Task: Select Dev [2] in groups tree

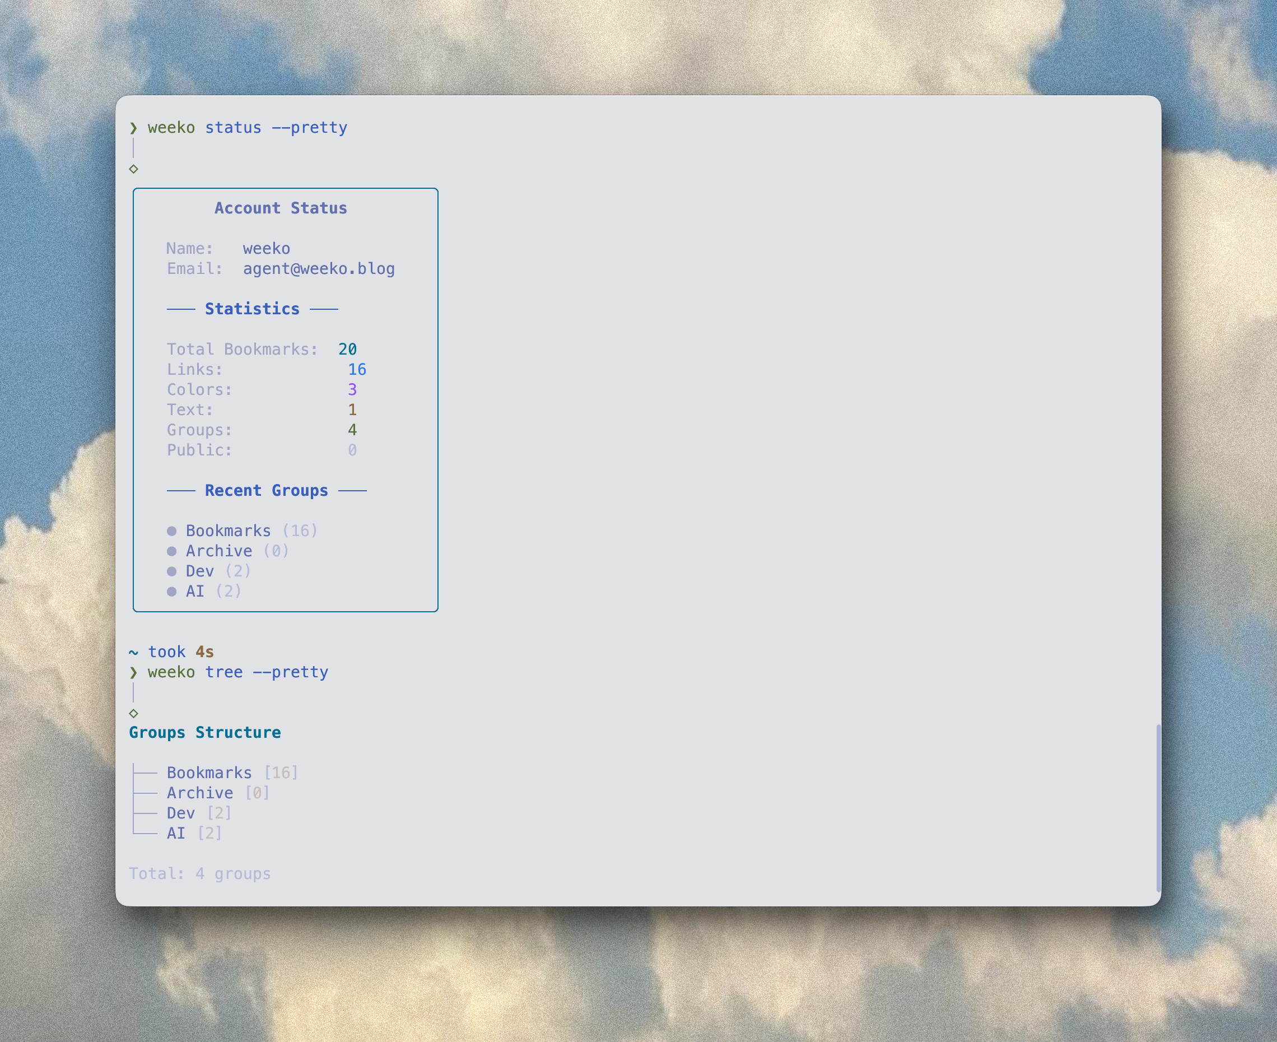Action: [x=199, y=813]
